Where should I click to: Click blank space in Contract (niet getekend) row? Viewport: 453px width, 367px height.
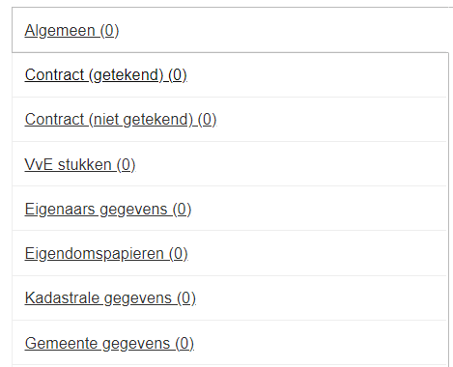(x=331, y=120)
